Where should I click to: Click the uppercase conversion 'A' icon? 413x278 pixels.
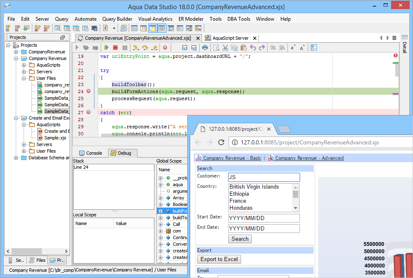302,48
